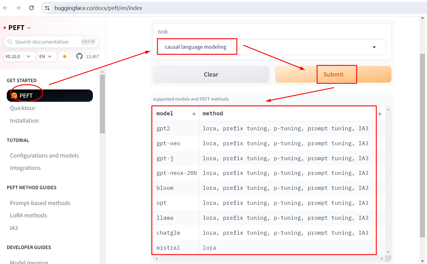Open the Quicktour page
427x264 pixels.
click(23, 108)
